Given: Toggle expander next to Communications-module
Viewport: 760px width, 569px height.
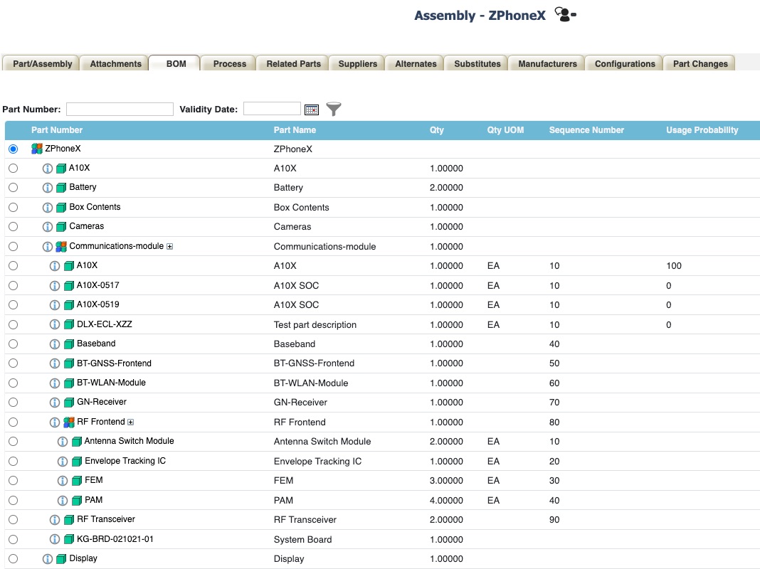Looking at the screenshot, I should (169, 247).
